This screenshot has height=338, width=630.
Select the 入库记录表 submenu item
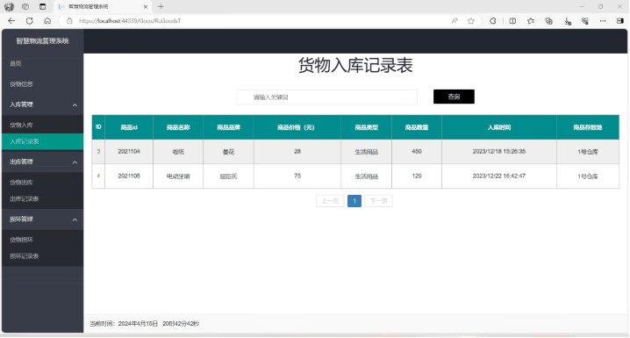point(43,141)
